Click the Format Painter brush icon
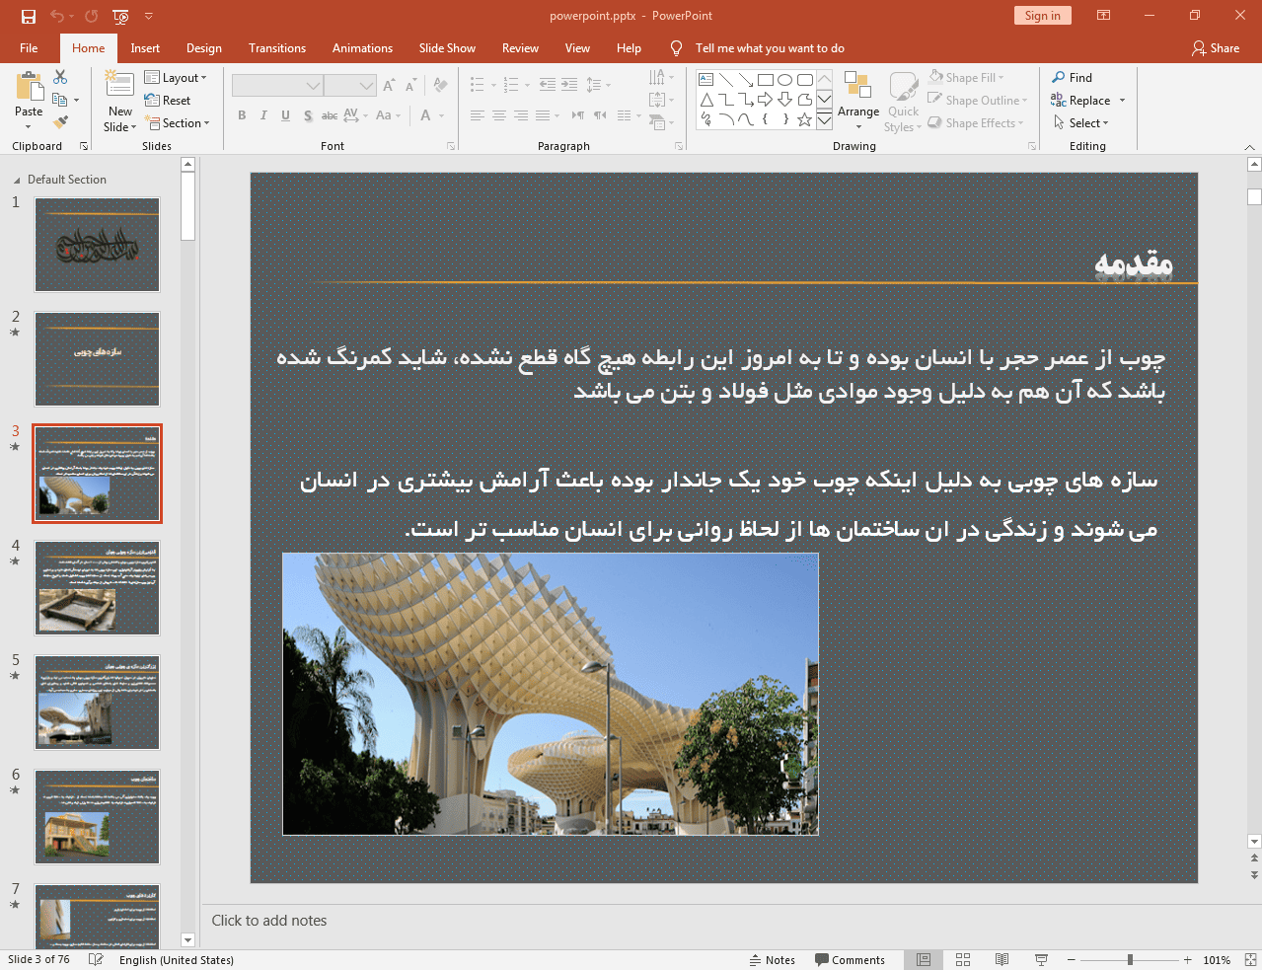 60,122
